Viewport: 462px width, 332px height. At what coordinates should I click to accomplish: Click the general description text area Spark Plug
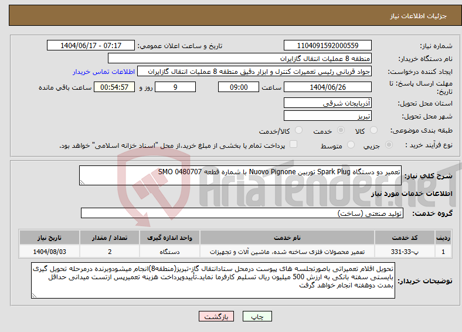[x=240, y=175]
